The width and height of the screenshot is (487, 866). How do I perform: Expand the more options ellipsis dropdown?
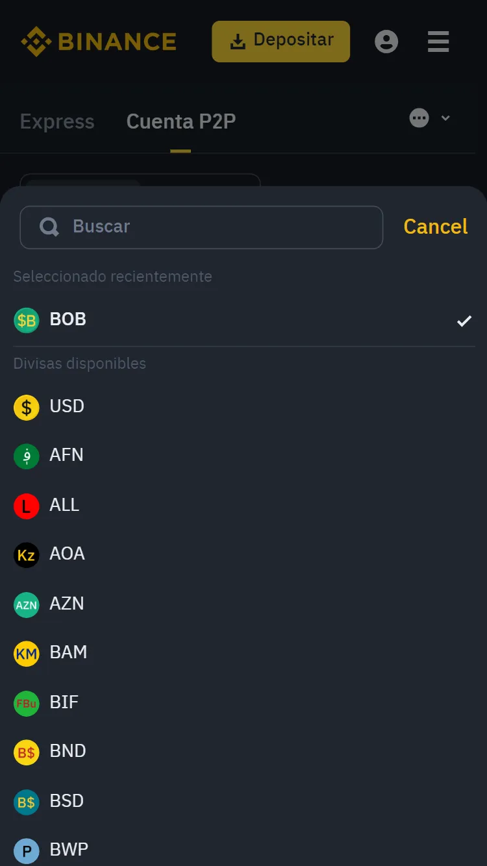point(419,118)
